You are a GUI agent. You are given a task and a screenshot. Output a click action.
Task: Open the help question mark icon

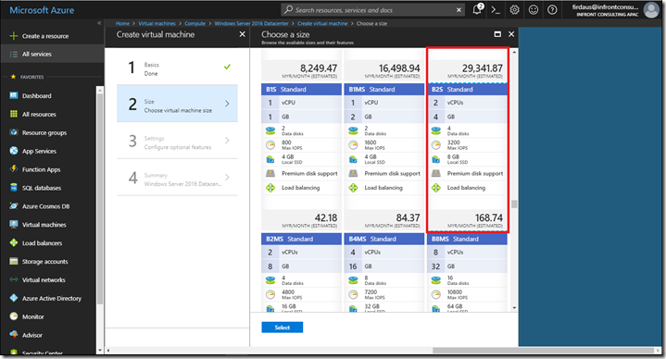[x=552, y=10]
